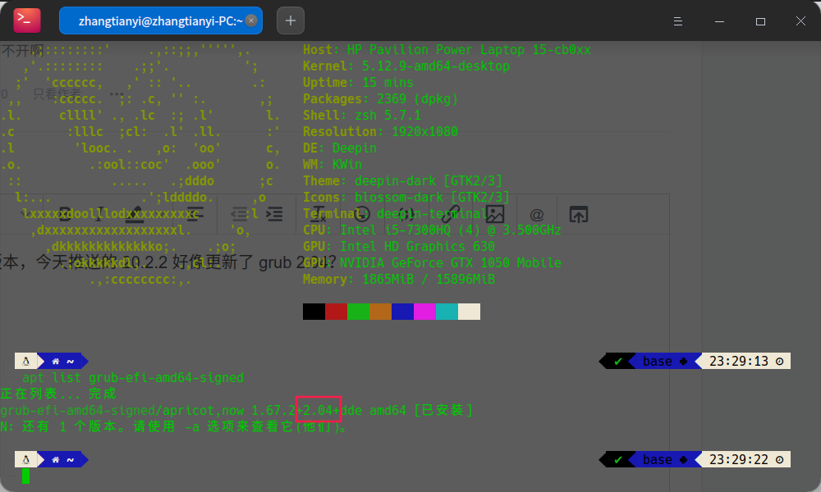Toggle italic in background editor toolbar
The height and width of the screenshot is (492, 821).
point(99,214)
